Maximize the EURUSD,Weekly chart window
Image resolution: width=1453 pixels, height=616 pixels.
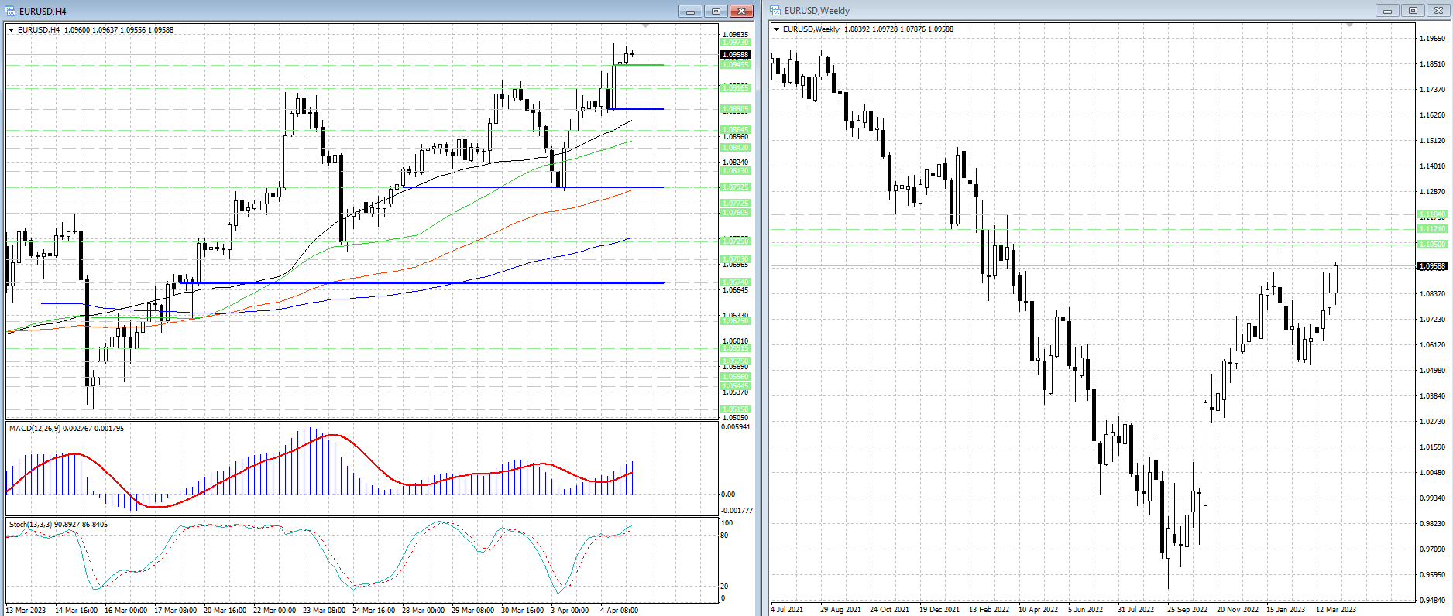point(1413,11)
